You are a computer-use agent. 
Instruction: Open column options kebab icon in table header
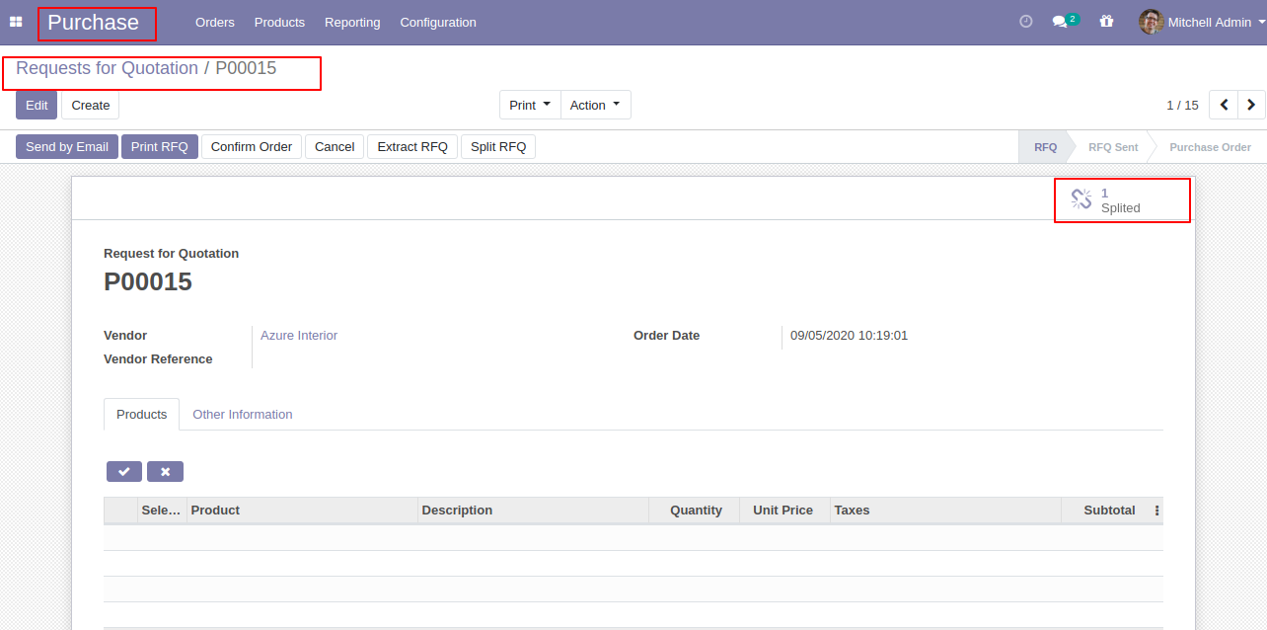pyautogui.click(x=1156, y=511)
